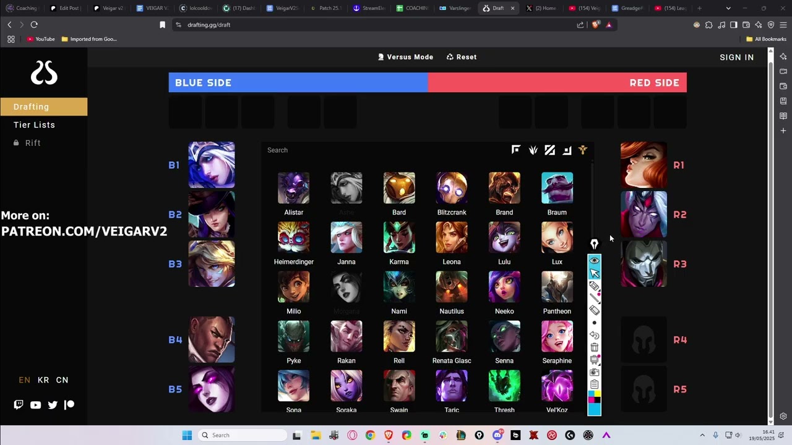792x445 pixels.
Task: Click the champion Search field
Action: (384, 150)
